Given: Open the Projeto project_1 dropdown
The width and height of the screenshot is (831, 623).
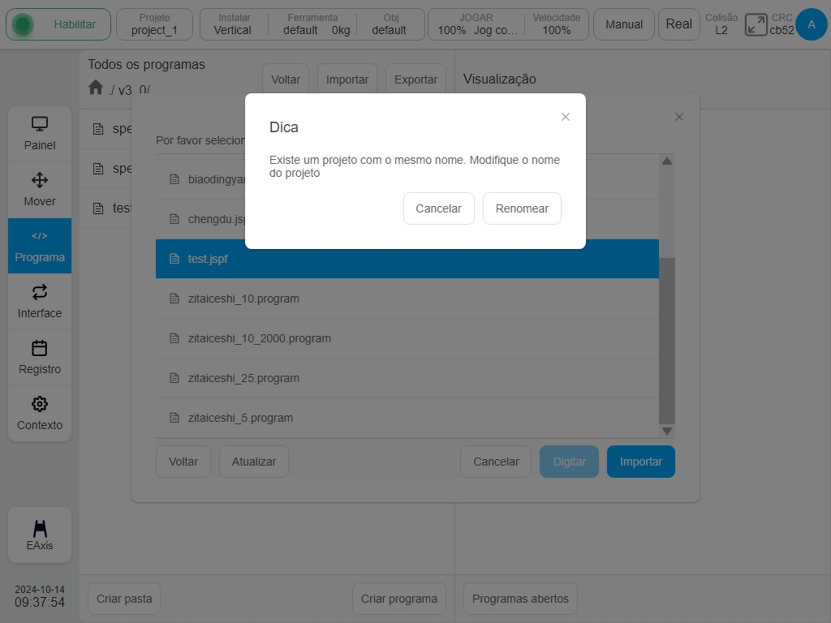Looking at the screenshot, I should (154, 24).
